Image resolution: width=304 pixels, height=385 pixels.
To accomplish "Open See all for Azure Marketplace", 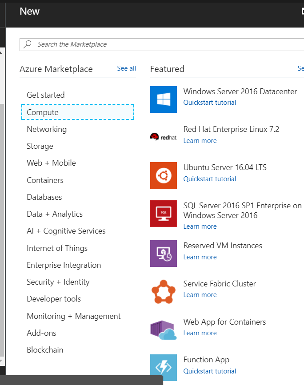I will (x=126, y=68).
